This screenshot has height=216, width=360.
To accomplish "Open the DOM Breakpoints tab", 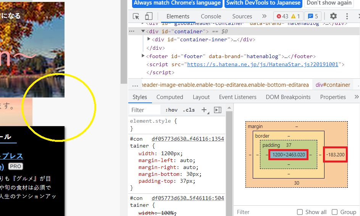I will click(288, 97).
